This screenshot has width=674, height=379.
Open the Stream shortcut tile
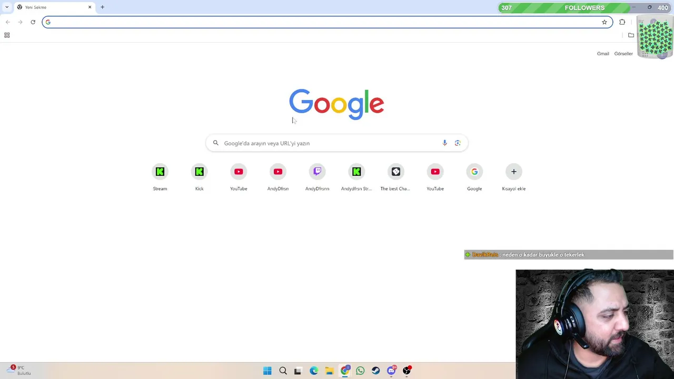pyautogui.click(x=160, y=177)
